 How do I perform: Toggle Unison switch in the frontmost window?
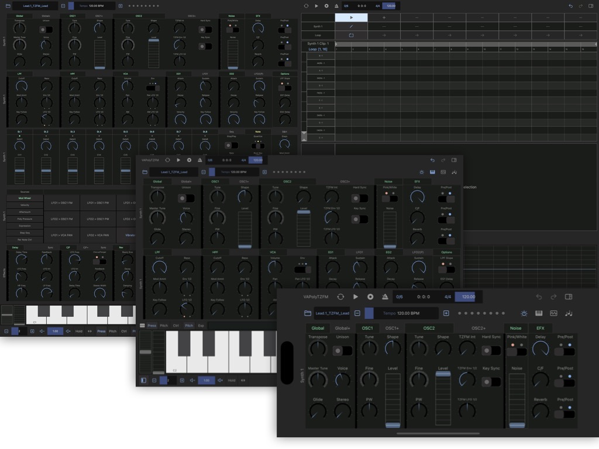(342, 351)
